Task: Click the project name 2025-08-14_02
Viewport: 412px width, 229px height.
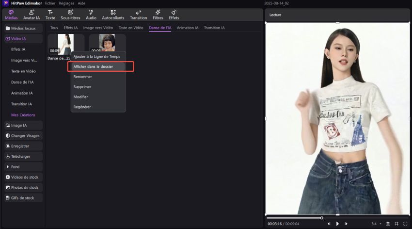Action: tap(276, 3)
